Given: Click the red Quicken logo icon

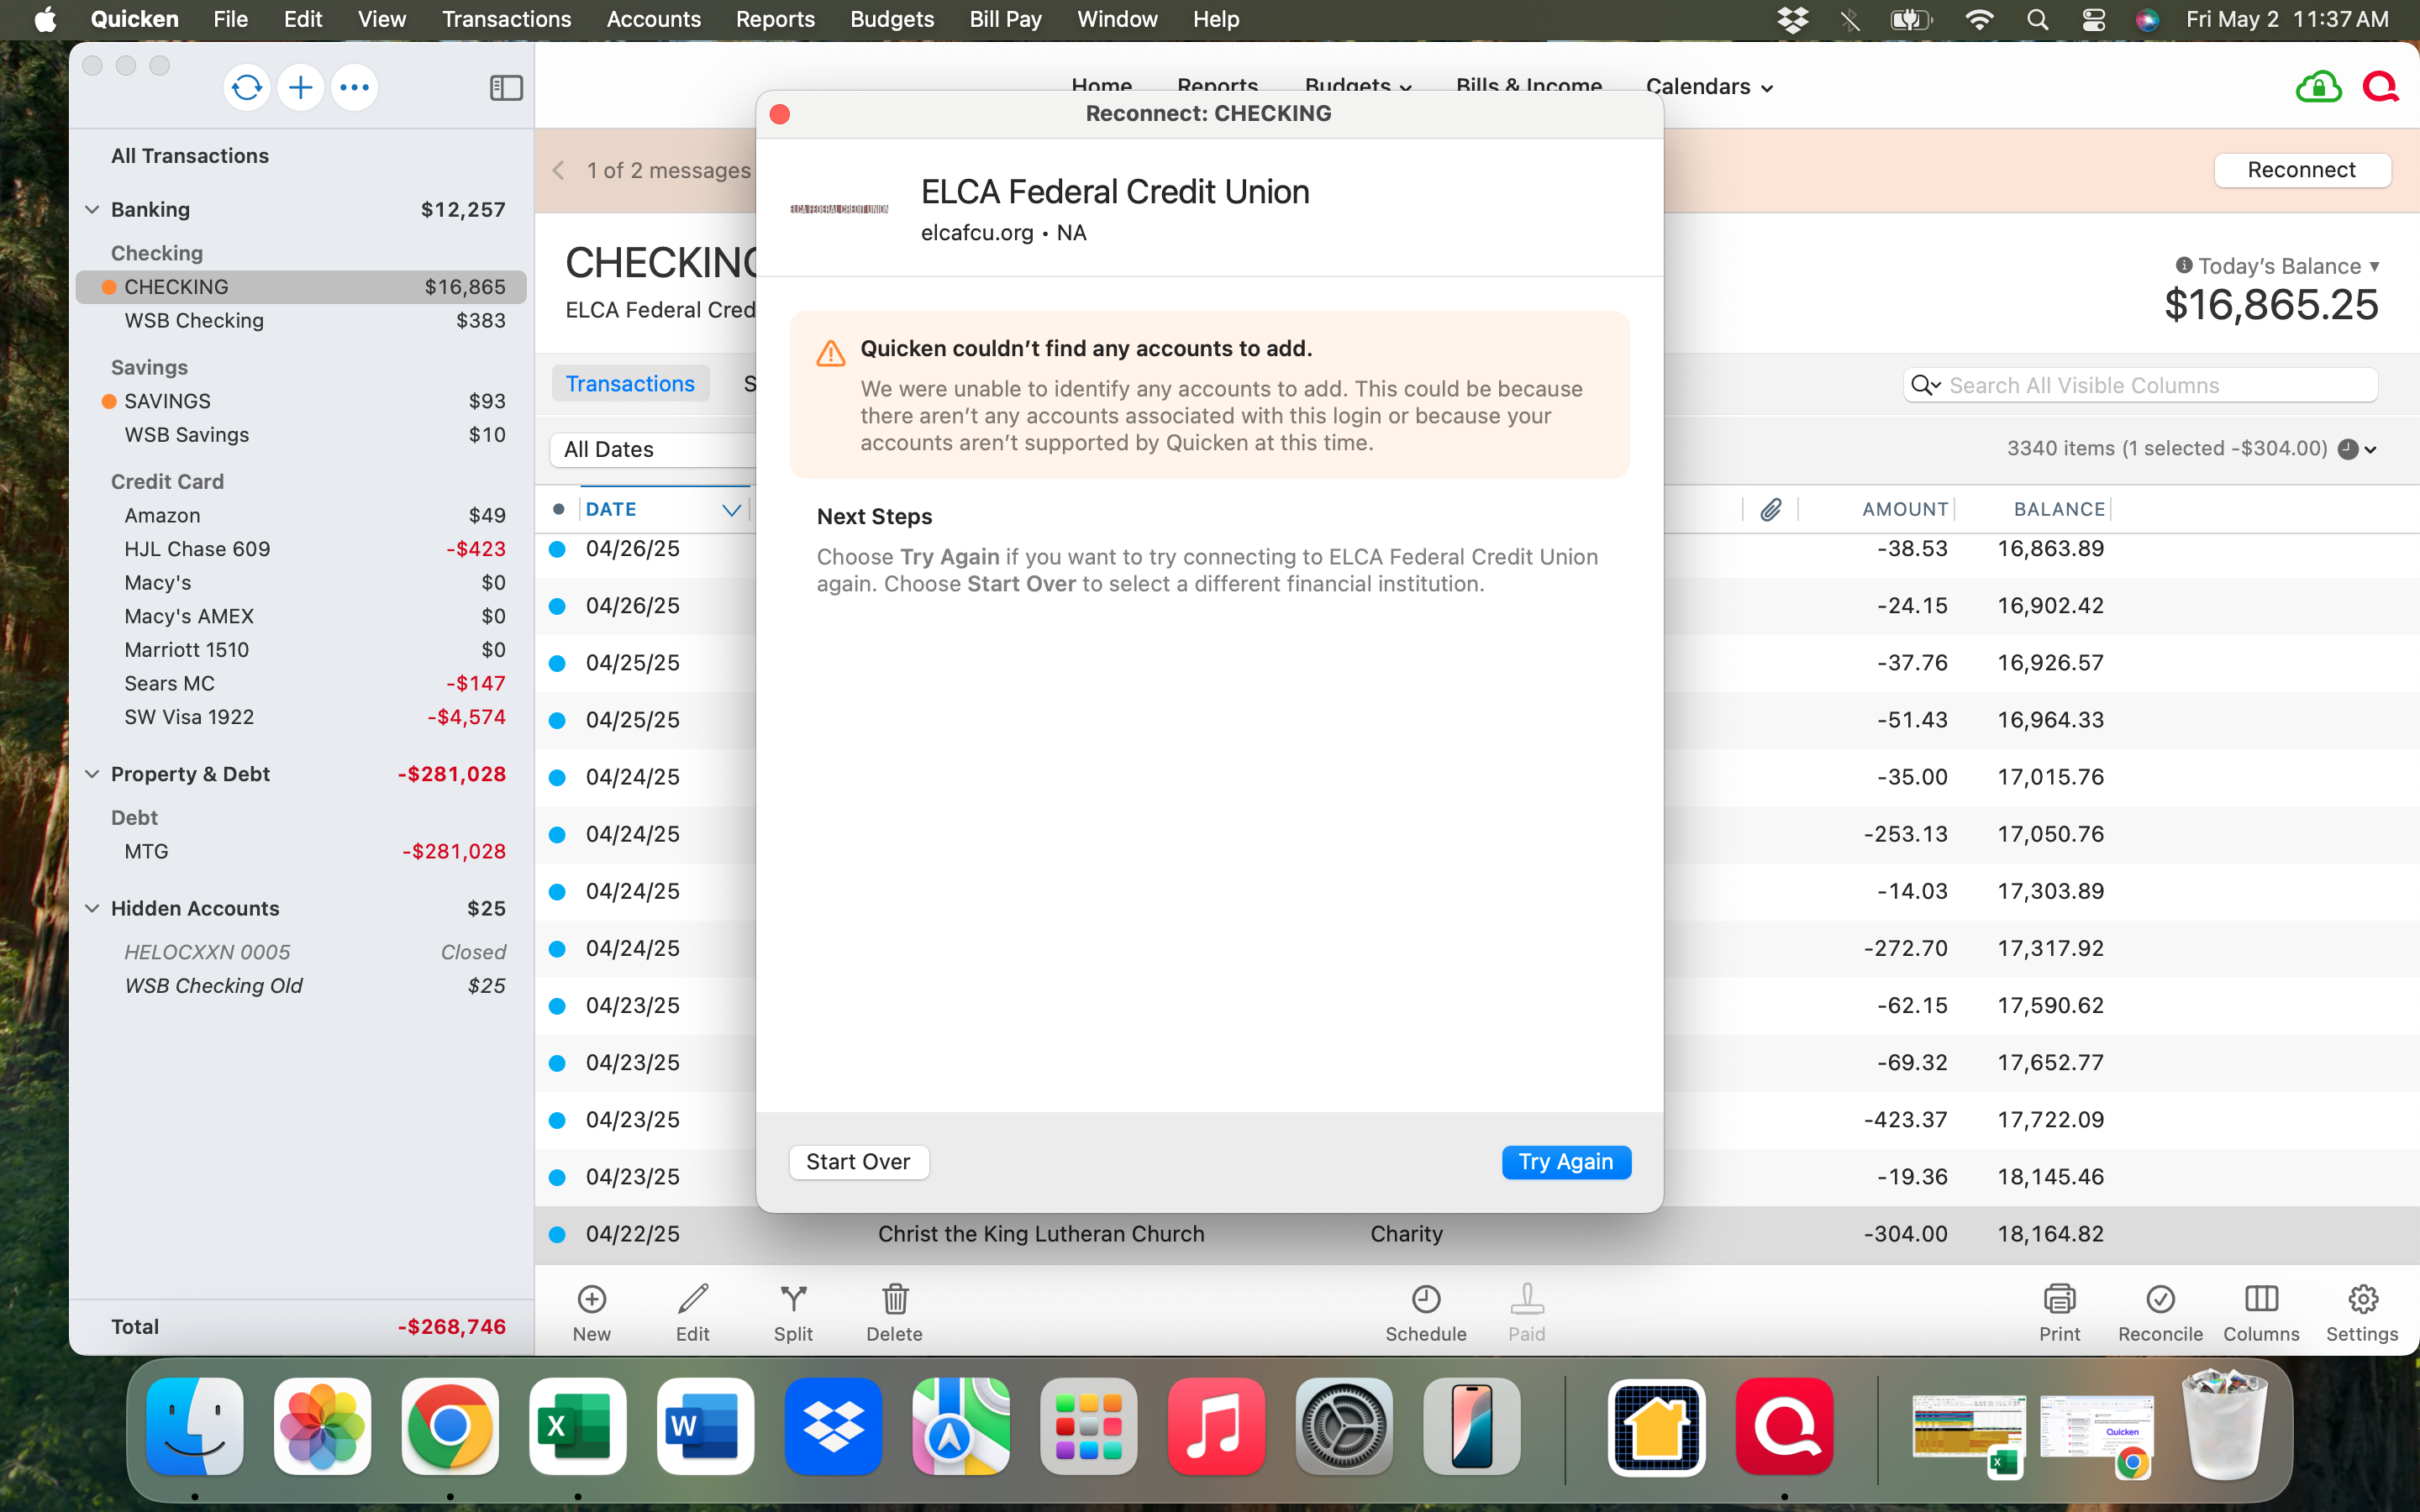Looking at the screenshot, I should pos(2380,88).
